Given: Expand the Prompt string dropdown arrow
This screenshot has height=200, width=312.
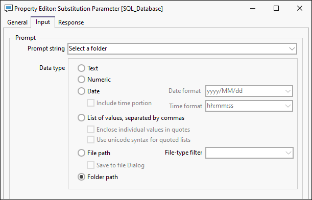Looking at the screenshot, I should pyautogui.click(x=292, y=48).
